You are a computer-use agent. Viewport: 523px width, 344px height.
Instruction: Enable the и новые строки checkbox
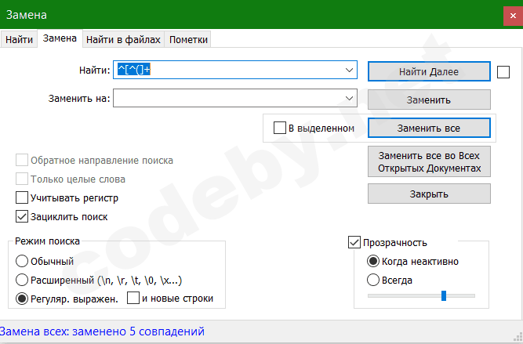tap(133, 298)
